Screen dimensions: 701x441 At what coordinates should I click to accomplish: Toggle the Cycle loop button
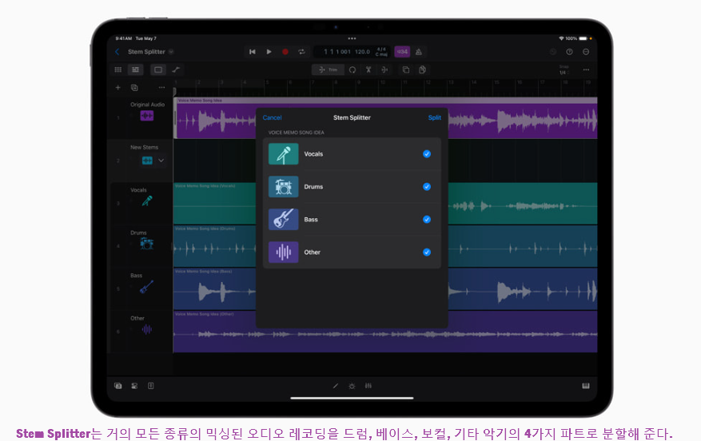[302, 52]
